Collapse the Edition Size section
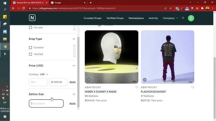Viewport: 216px width, 121px height. pos(74,94)
